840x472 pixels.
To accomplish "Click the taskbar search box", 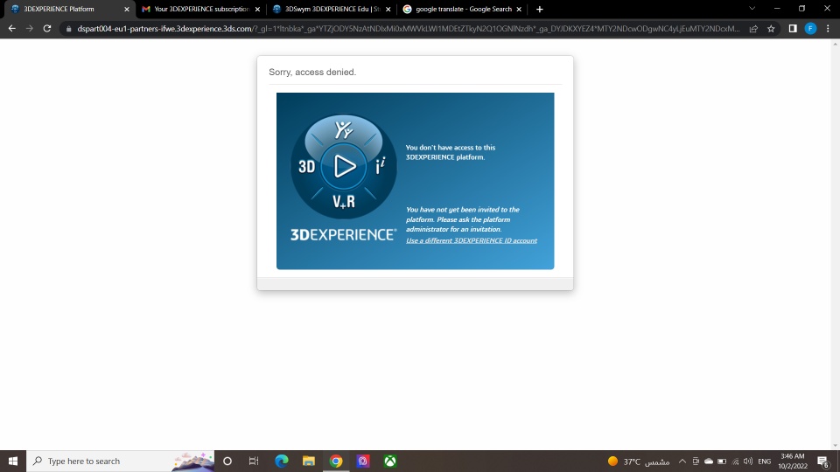I will [x=120, y=462].
